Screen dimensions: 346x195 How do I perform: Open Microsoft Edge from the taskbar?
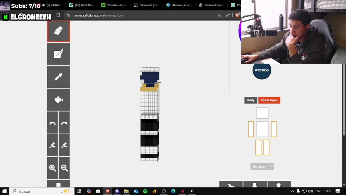coord(173,191)
